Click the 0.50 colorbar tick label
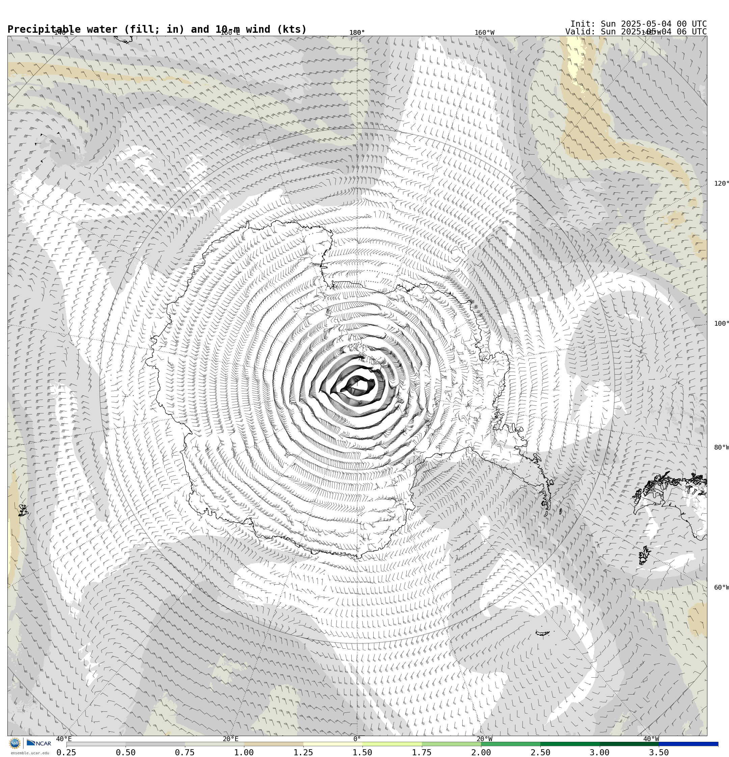This screenshot has height=757, width=729. (x=126, y=752)
